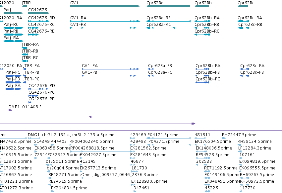Select the Cpr62Bb-PC protein feature
The width and height of the screenshot is (282, 193).
pos(202,82)
